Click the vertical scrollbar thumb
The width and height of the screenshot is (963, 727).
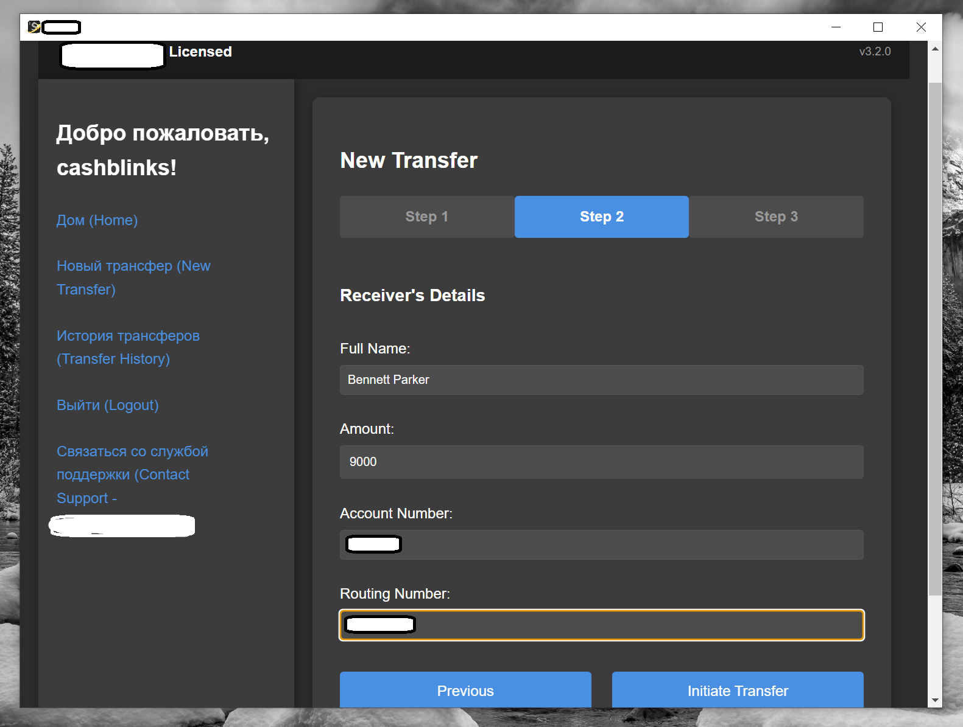(x=935, y=339)
